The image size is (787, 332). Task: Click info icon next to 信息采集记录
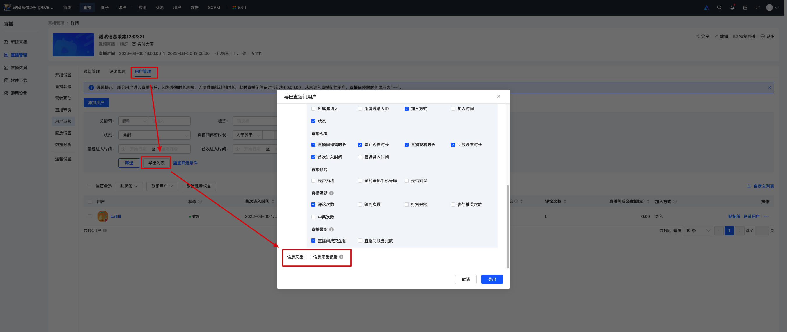341,257
